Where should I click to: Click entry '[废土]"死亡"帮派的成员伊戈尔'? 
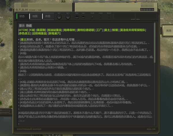57,89
